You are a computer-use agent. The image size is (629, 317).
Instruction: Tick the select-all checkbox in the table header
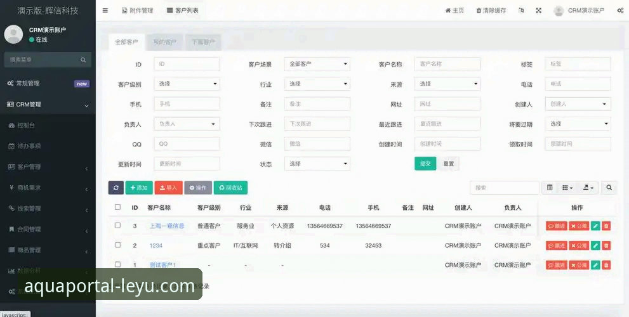click(x=117, y=207)
